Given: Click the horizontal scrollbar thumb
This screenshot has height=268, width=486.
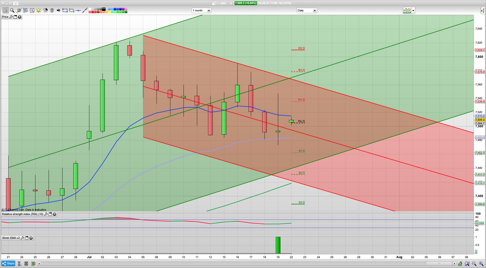Looking at the screenshot, I should 439,264.
